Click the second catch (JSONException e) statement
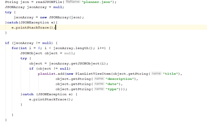The image size is (207, 126). (48, 94)
